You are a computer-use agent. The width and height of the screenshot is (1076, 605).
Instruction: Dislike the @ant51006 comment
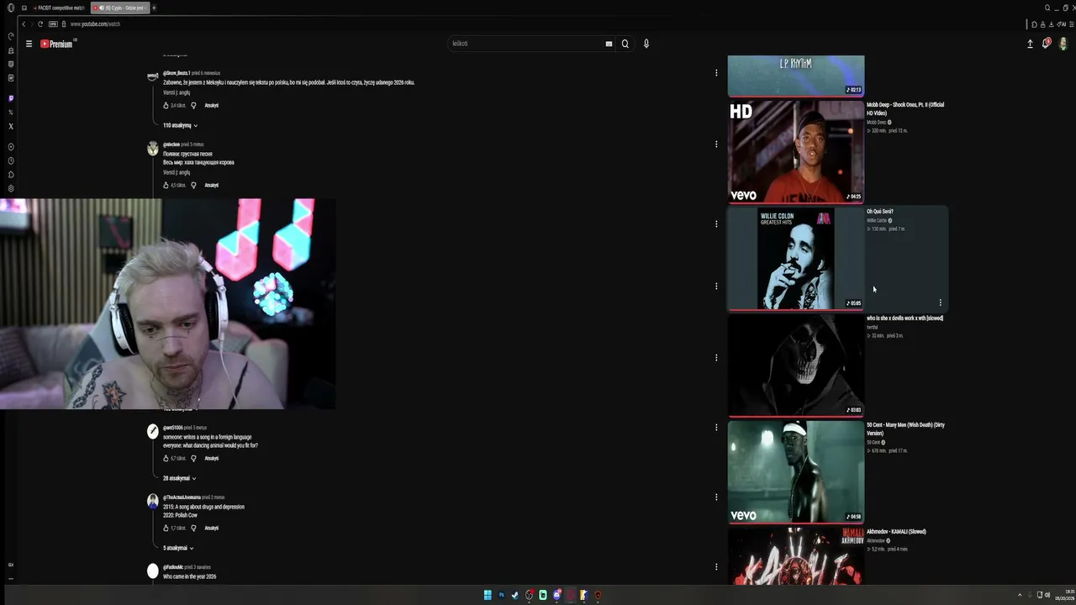(193, 458)
